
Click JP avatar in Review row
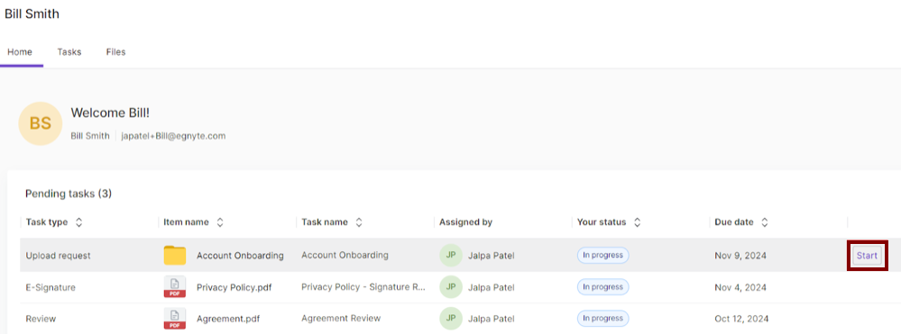[x=451, y=319]
